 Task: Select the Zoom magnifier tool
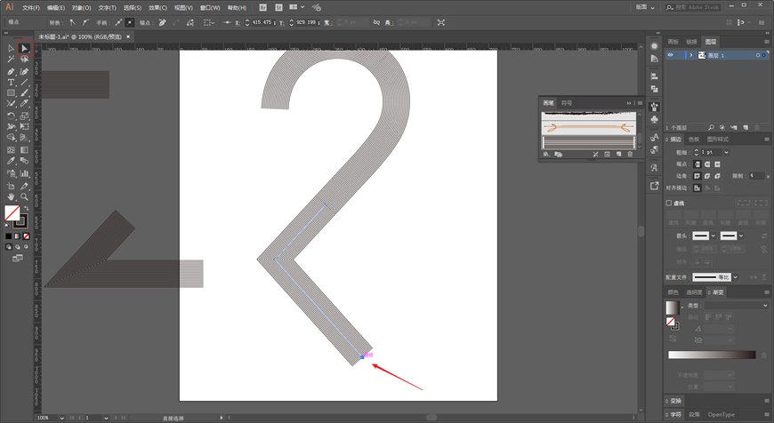24,196
